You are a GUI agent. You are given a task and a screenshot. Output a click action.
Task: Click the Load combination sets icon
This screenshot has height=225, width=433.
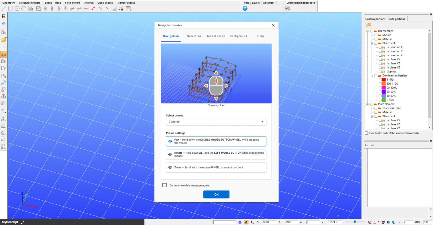click(288, 8)
